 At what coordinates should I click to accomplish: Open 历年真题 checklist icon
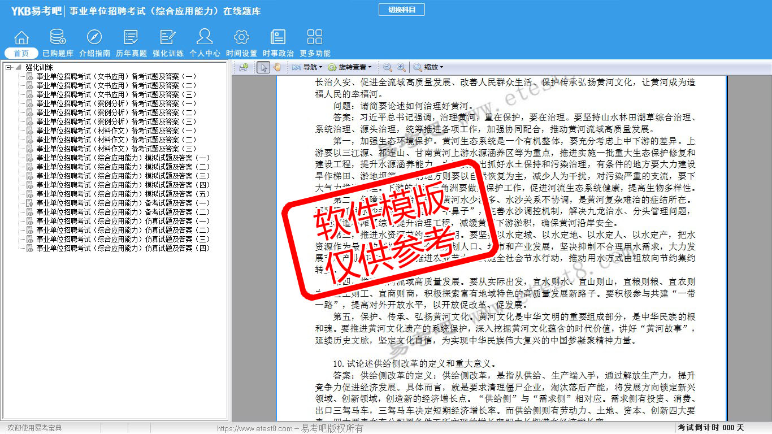coord(131,37)
